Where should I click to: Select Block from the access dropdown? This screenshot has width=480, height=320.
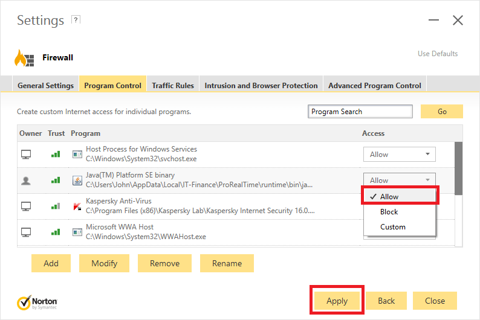(389, 212)
